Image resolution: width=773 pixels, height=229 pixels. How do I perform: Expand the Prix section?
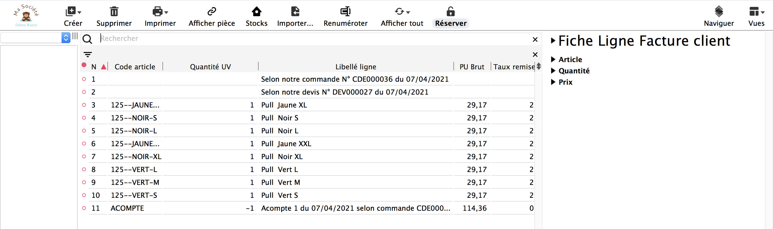553,82
